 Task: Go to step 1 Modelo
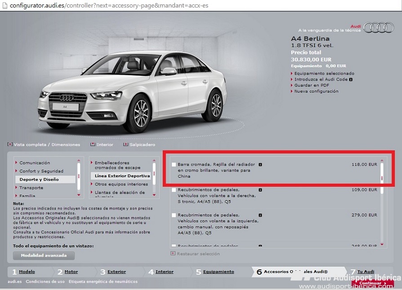point(23,272)
